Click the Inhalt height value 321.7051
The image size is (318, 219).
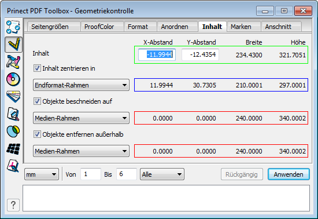[292, 55]
